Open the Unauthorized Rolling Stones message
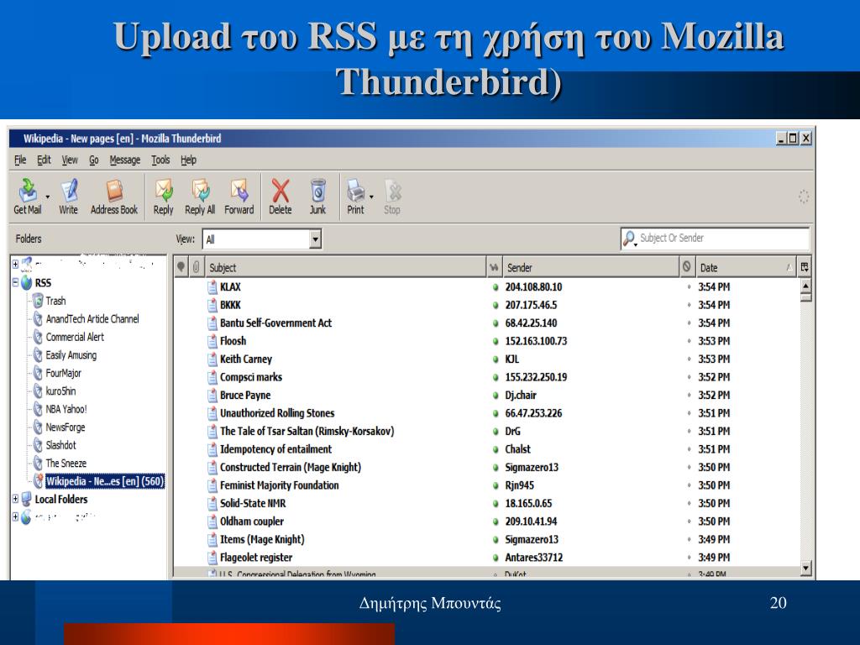 pos(277,413)
